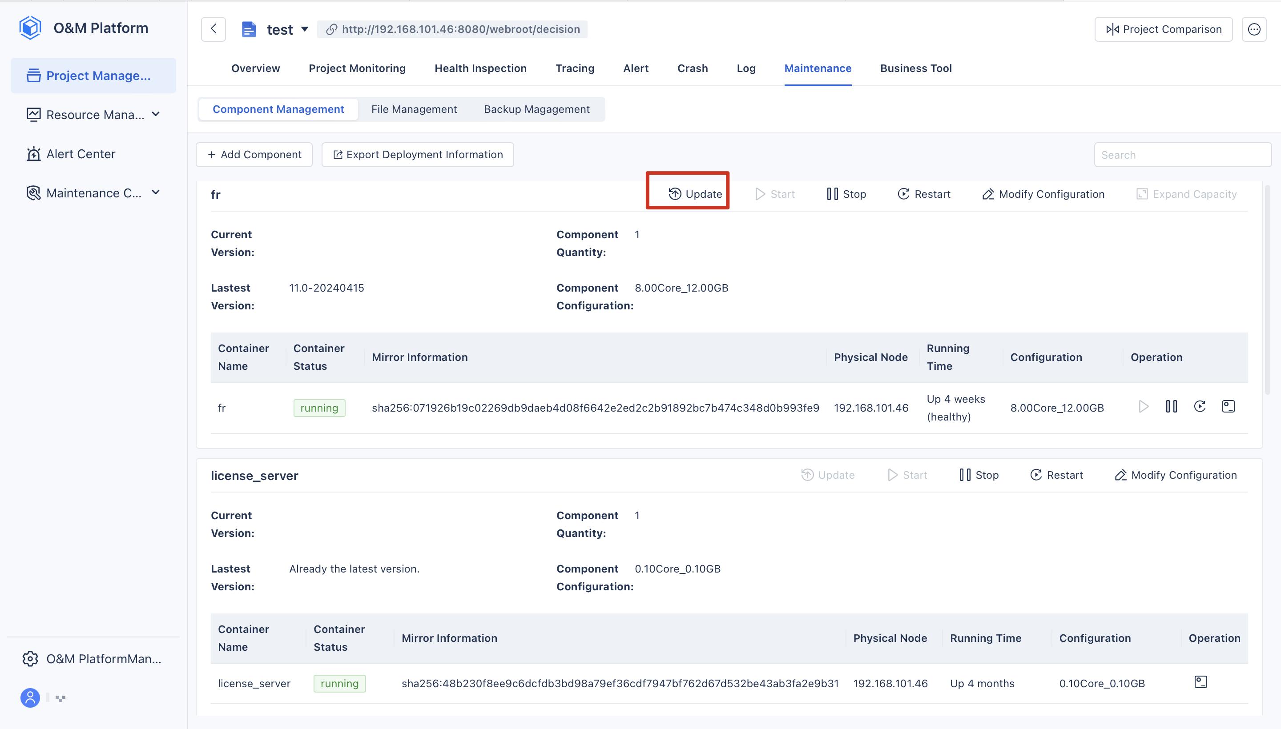Open the Alert Center sidebar icon

[x=32, y=154]
